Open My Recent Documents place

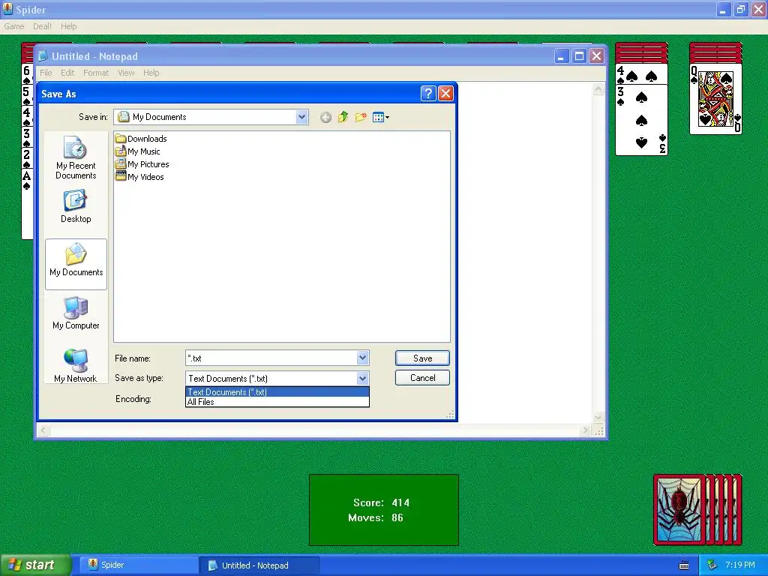tap(76, 157)
